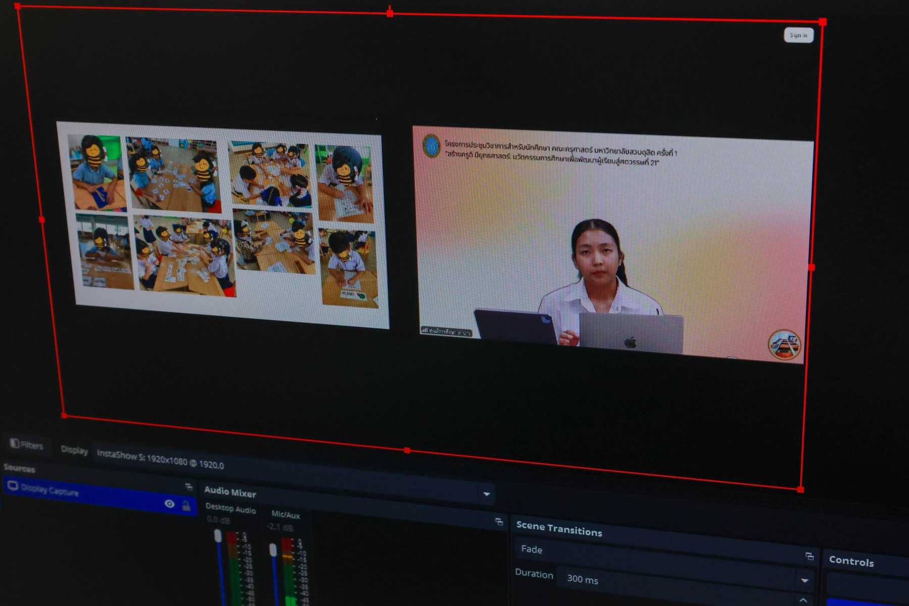The width and height of the screenshot is (909, 606).
Task: Expand the InstaShow S display dropdown
Action: point(486,494)
